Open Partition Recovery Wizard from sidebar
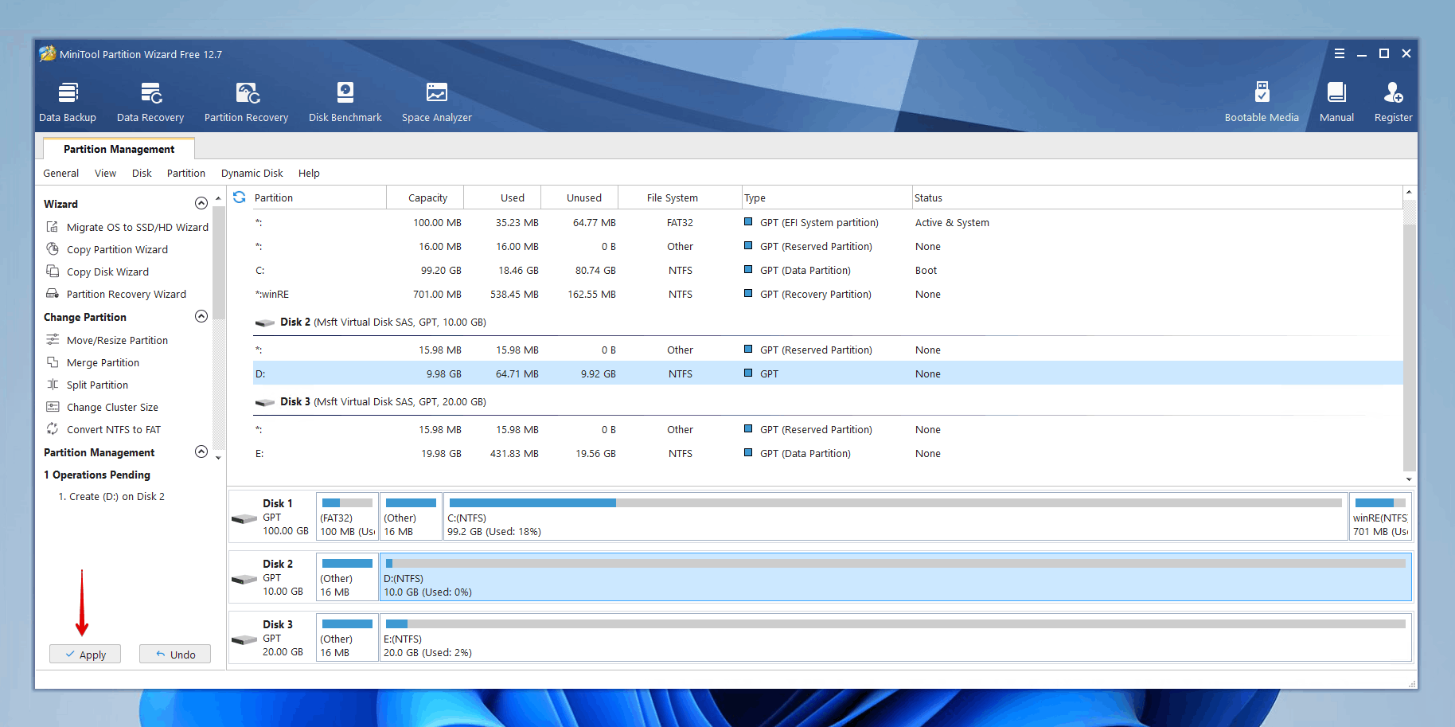This screenshot has height=727, width=1455. pyautogui.click(x=116, y=294)
